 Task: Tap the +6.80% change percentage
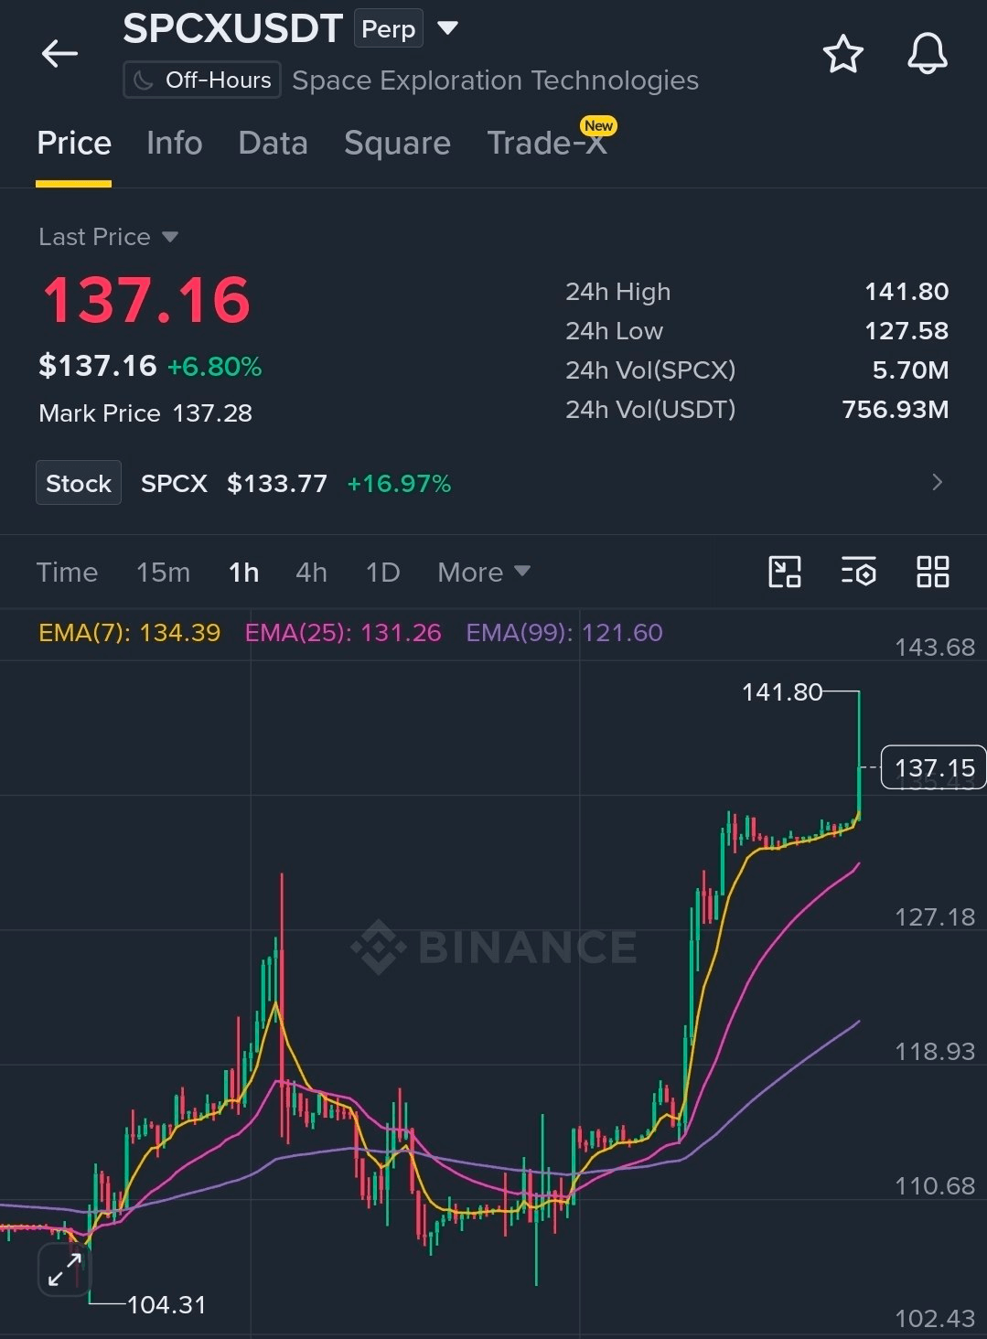pos(215,367)
